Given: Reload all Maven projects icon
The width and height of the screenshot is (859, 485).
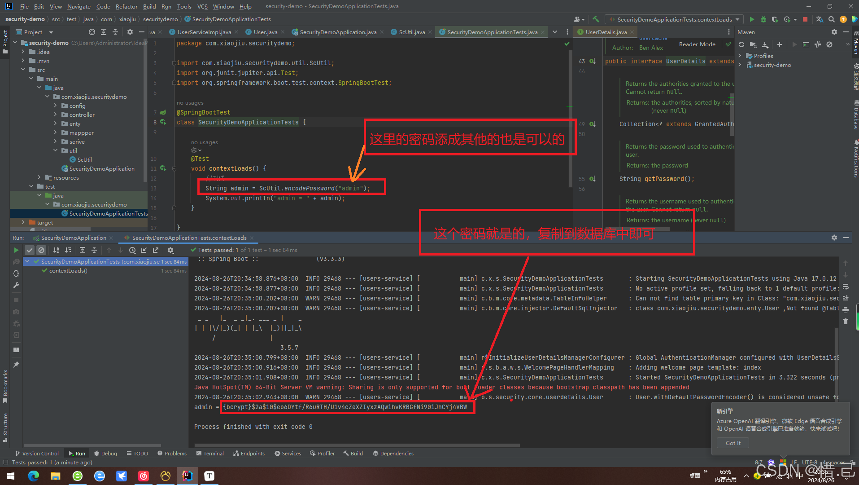Looking at the screenshot, I should (x=741, y=44).
